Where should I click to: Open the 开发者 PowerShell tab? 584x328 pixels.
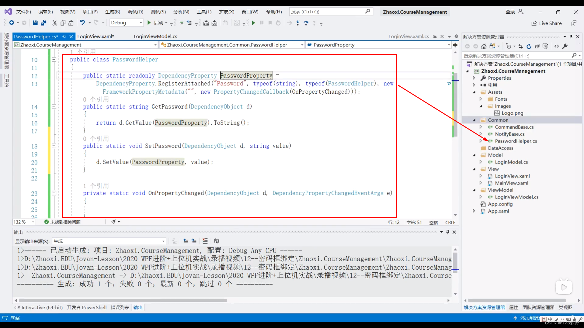pos(87,308)
